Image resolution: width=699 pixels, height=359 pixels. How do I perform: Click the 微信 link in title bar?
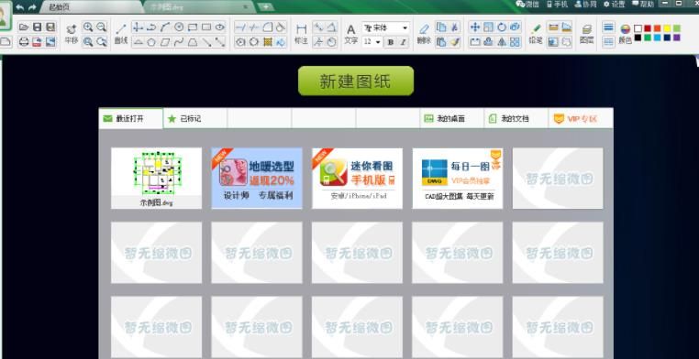[x=527, y=5]
